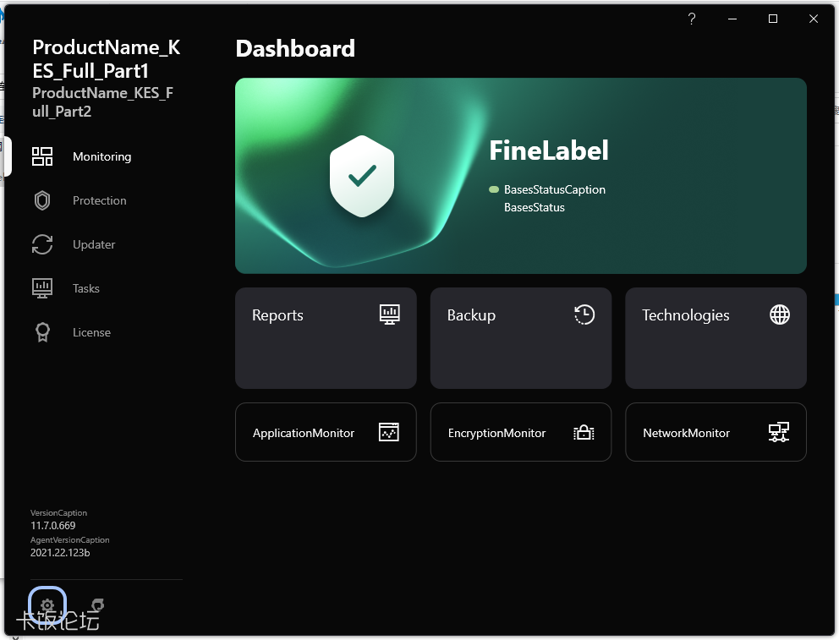Open the NetworkMonitor button
Image resolution: width=839 pixels, height=640 pixels.
716,432
